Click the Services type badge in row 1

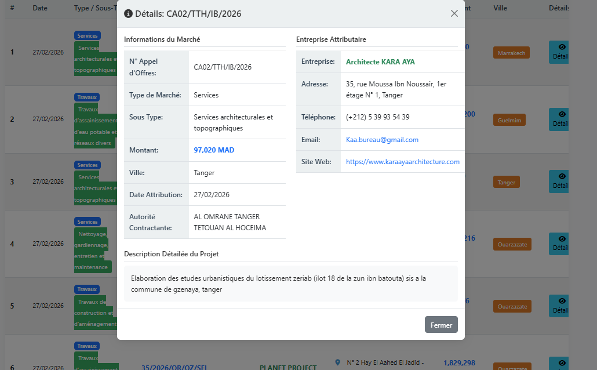88,35
